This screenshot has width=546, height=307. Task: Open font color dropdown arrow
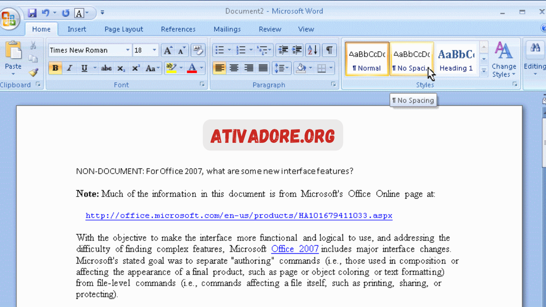(202, 68)
